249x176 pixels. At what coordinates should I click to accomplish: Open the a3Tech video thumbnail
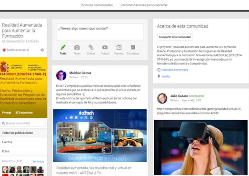[x=100, y=135]
